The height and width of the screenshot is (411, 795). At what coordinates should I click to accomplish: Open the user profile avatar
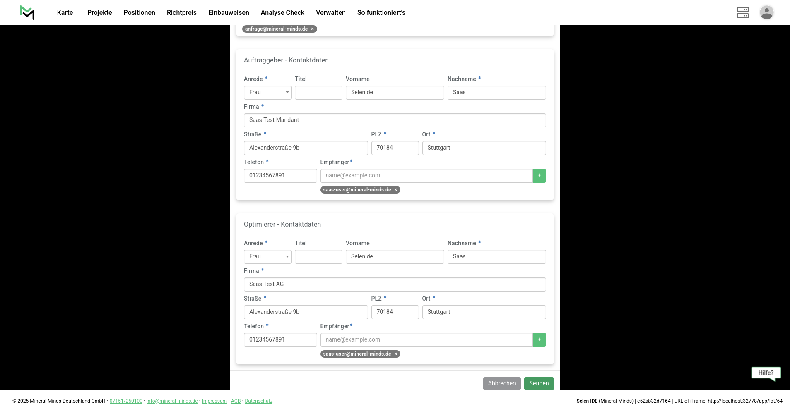click(x=766, y=12)
